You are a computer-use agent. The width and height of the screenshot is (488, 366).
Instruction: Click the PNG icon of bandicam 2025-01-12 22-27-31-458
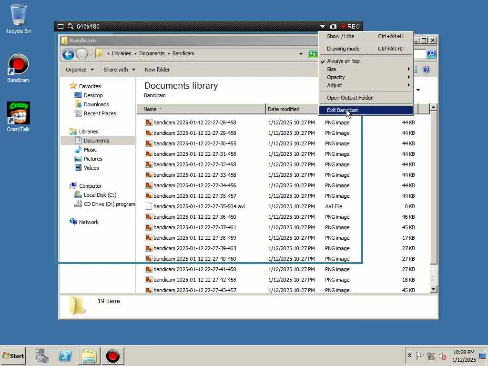149,154
